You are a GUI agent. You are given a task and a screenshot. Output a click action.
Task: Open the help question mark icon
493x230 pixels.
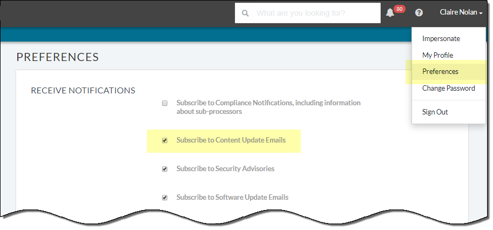418,13
